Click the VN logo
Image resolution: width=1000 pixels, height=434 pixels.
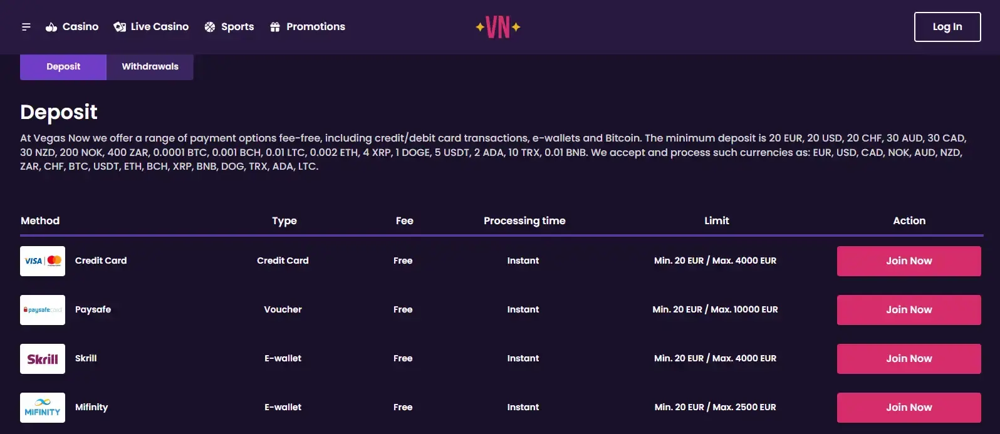498,27
